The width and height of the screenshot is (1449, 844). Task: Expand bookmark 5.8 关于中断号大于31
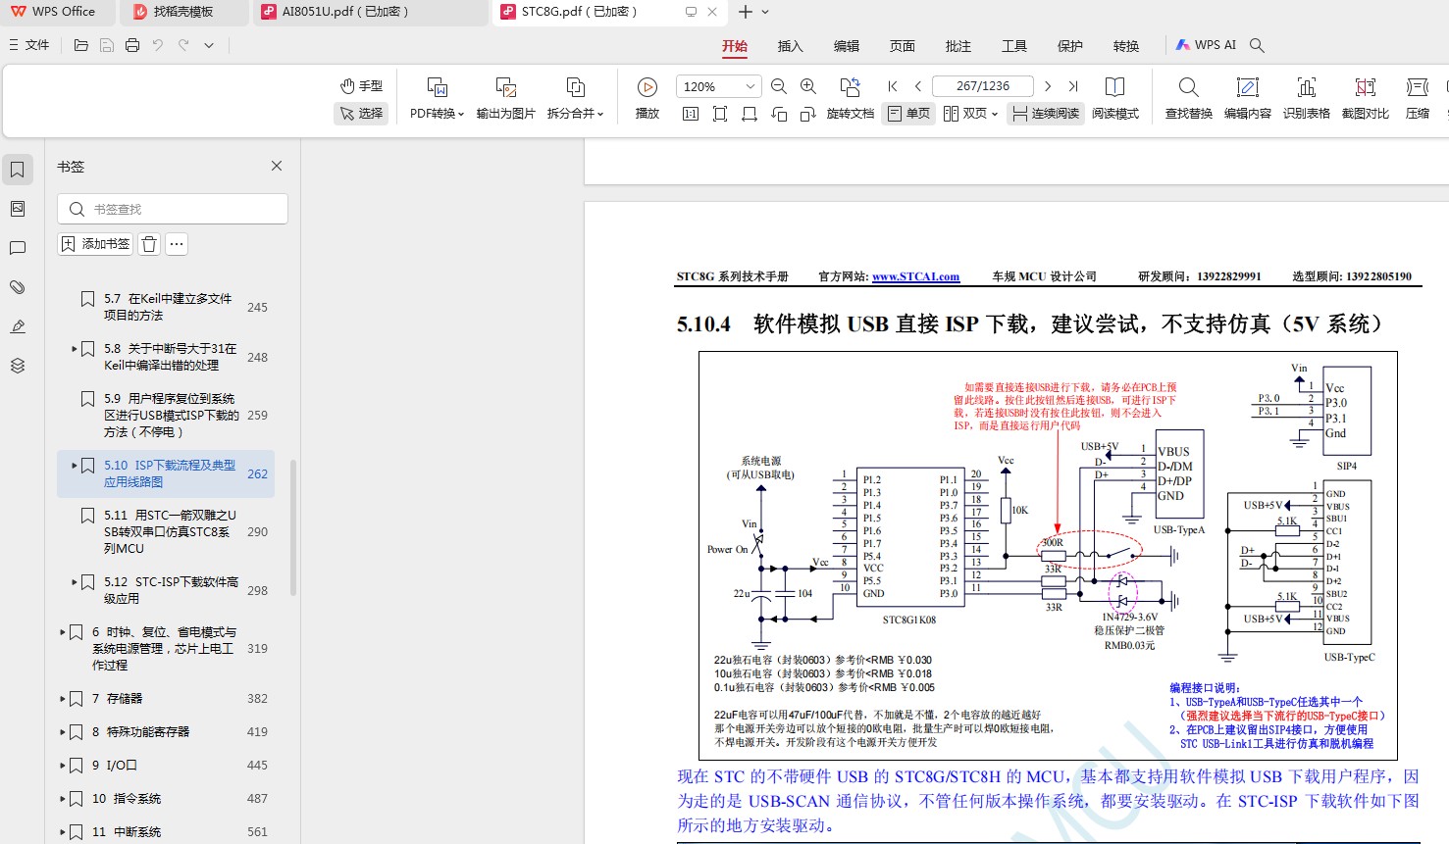75,348
